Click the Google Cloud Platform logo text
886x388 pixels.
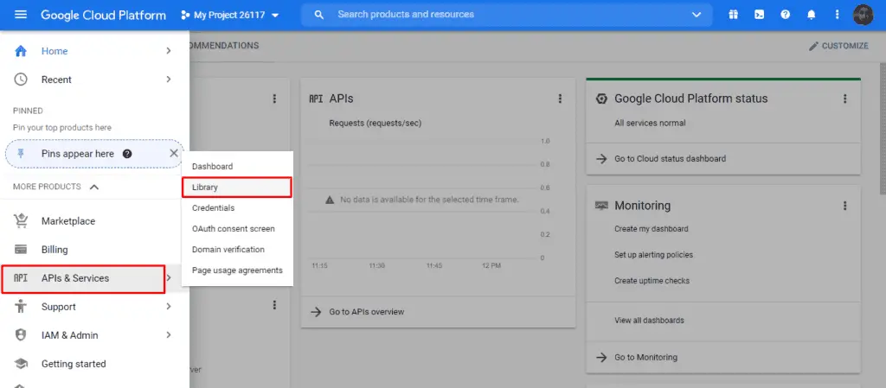(x=104, y=16)
